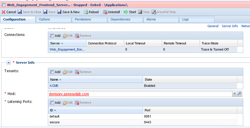The height and width of the screenshot is (128, 250).
Task: Add a new tenant
Action: click(55, 72)
